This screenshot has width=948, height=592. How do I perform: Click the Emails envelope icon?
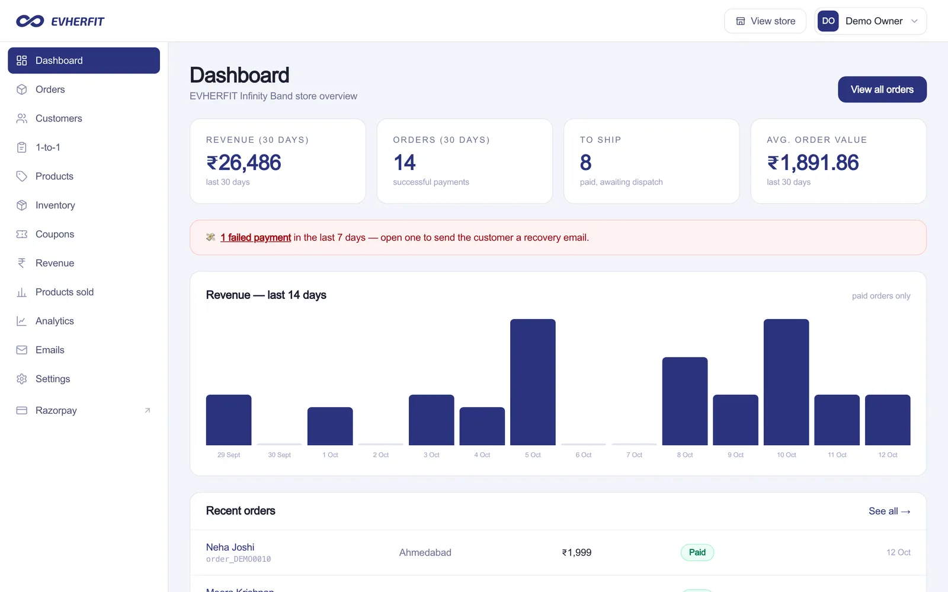click(x=22, y=350)
